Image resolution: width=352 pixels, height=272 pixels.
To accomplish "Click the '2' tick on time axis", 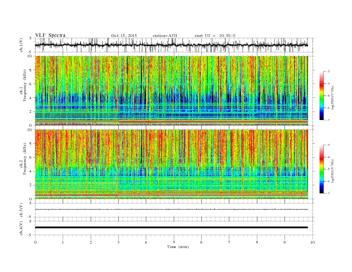I will (x=91, y=242).
